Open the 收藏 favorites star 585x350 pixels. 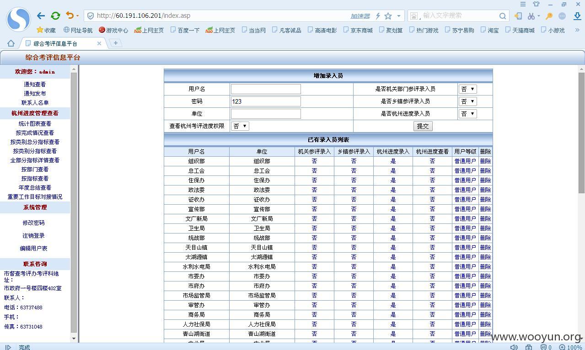click(46, 30)
